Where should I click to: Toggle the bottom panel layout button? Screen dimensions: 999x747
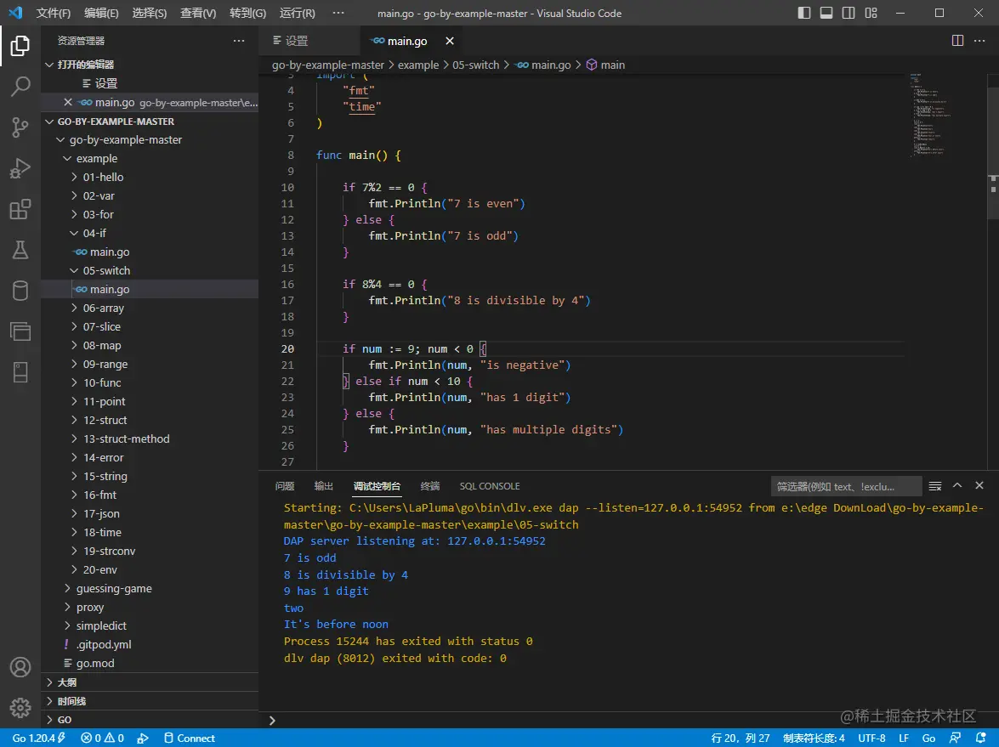tap(826, 13)
